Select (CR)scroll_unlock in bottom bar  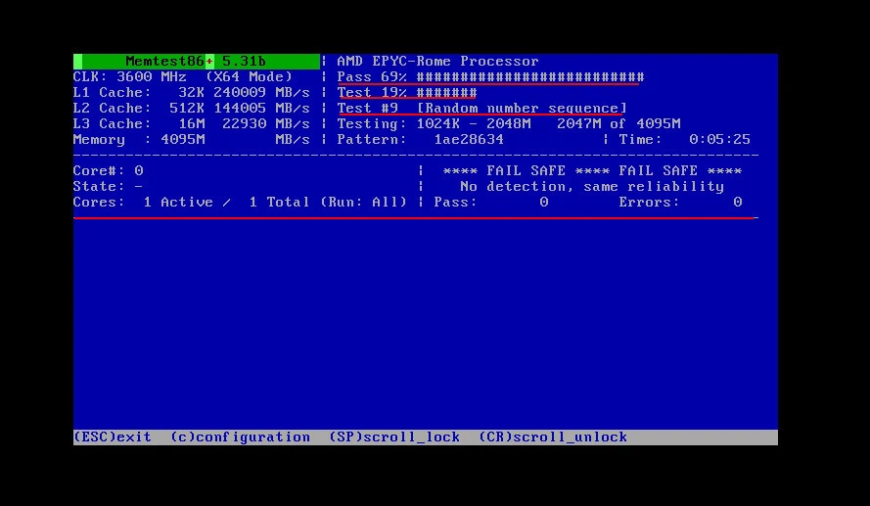click(553, 437)
